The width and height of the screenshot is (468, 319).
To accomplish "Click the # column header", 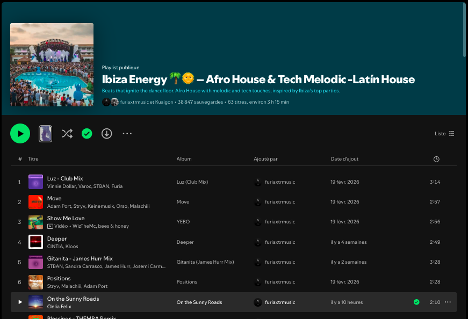I will click(20, 159).
